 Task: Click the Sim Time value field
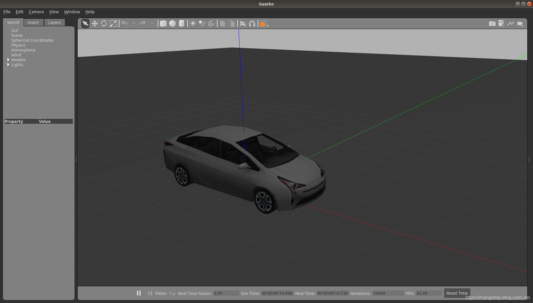coord(277,293)
